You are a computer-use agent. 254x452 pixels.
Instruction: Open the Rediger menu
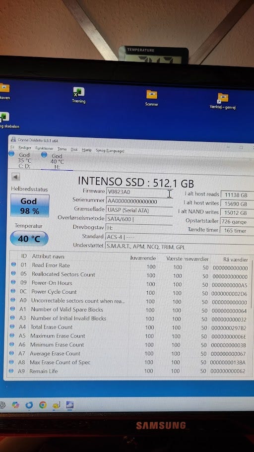[x=25, y=147]
